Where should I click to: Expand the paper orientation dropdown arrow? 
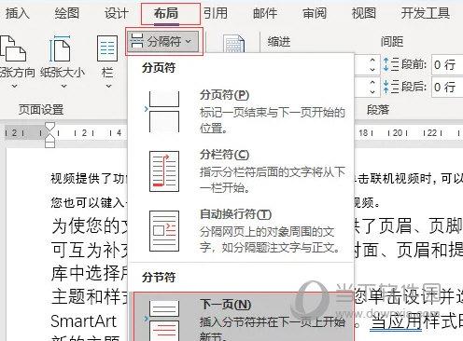(14, 86)
